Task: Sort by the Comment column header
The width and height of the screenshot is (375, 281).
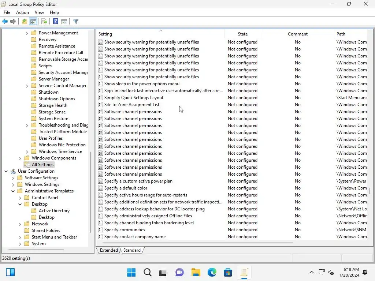Action: [297, 34]
